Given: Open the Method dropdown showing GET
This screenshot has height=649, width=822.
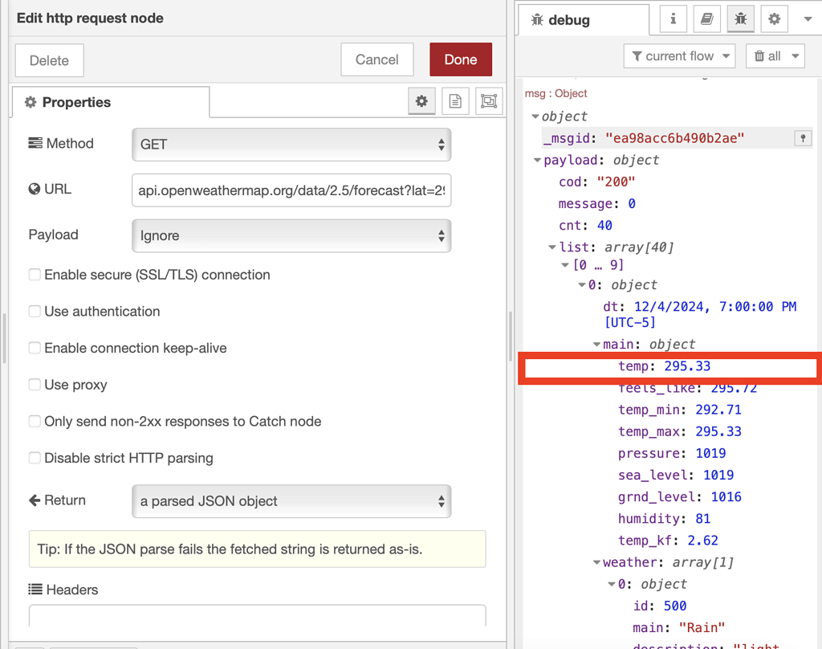Looking at the screenshot, I should (x=291, y=144).
